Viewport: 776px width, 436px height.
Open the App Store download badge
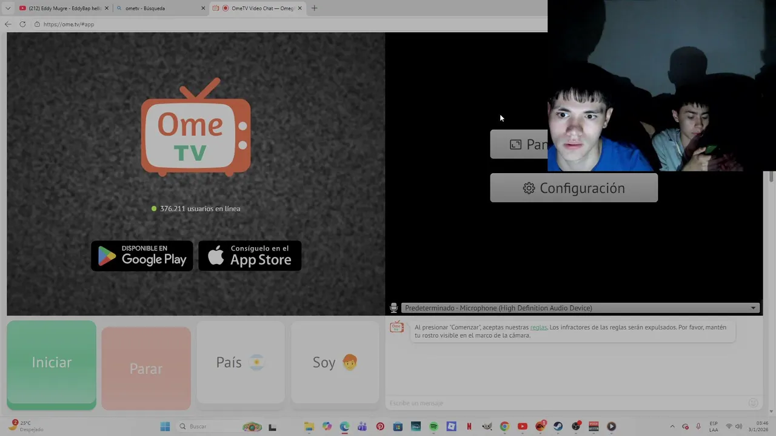[250, 256]
